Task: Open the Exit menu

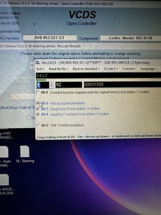Action: point(40,69)
